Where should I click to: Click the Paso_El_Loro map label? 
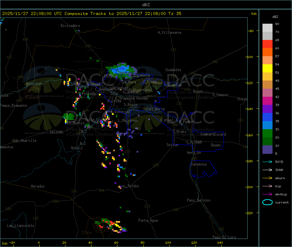(x=224, y=237)
